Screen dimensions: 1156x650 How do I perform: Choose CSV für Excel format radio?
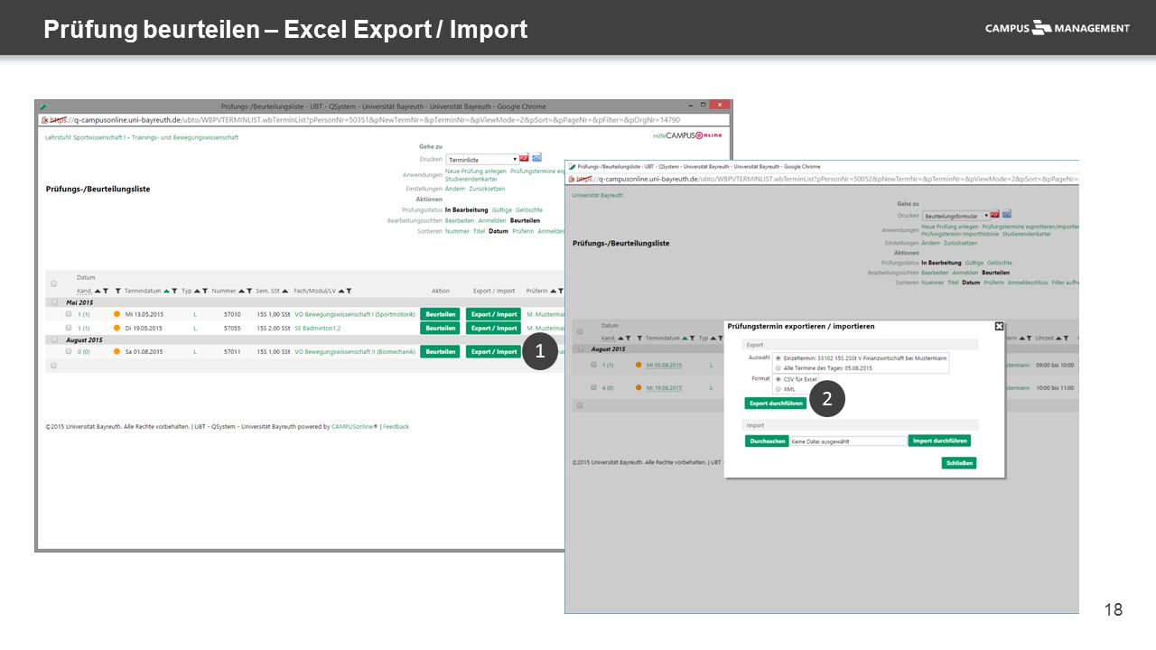[x=778, y=379]
